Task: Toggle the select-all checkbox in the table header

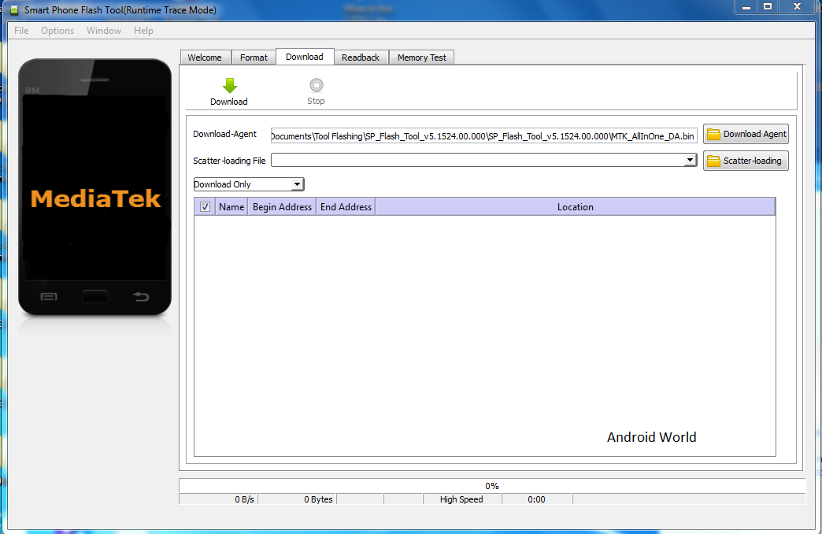Action: click(x=205, y=206)
